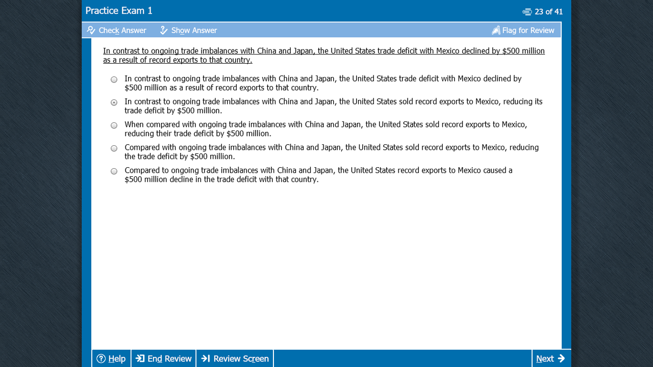Click the 'Practice Exam 1' title
This screenshot has width=653, height=367.
119,11
